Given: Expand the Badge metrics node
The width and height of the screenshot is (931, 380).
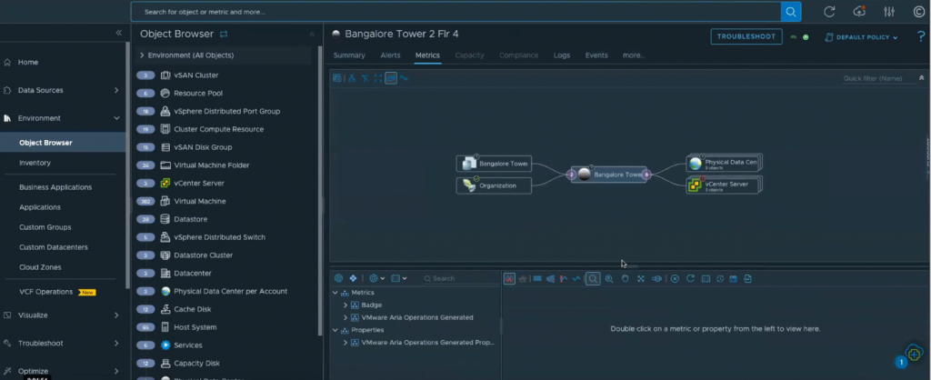Looking at the screenshot, I should 345,305.
